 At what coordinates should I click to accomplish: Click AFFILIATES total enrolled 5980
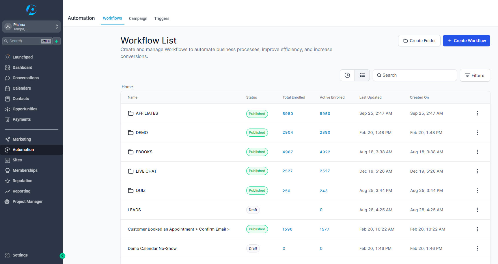pos(288,114)
